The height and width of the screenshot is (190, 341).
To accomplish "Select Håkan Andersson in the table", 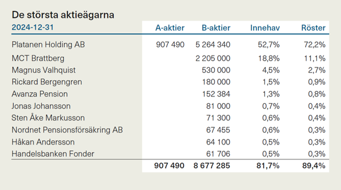I will coord(43,142).
